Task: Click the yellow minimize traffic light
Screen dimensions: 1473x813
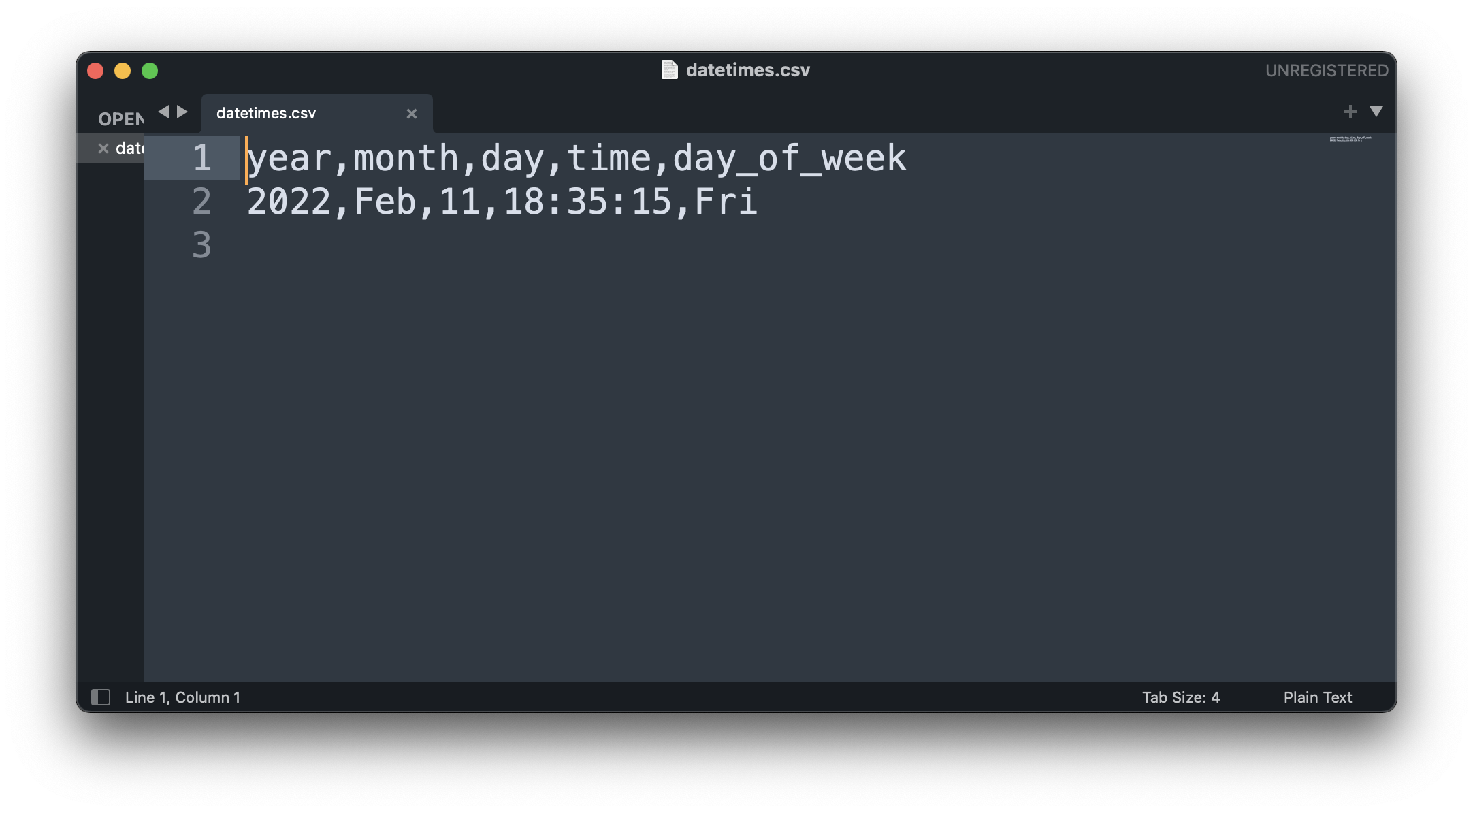Action: click(x=123, y=70)
